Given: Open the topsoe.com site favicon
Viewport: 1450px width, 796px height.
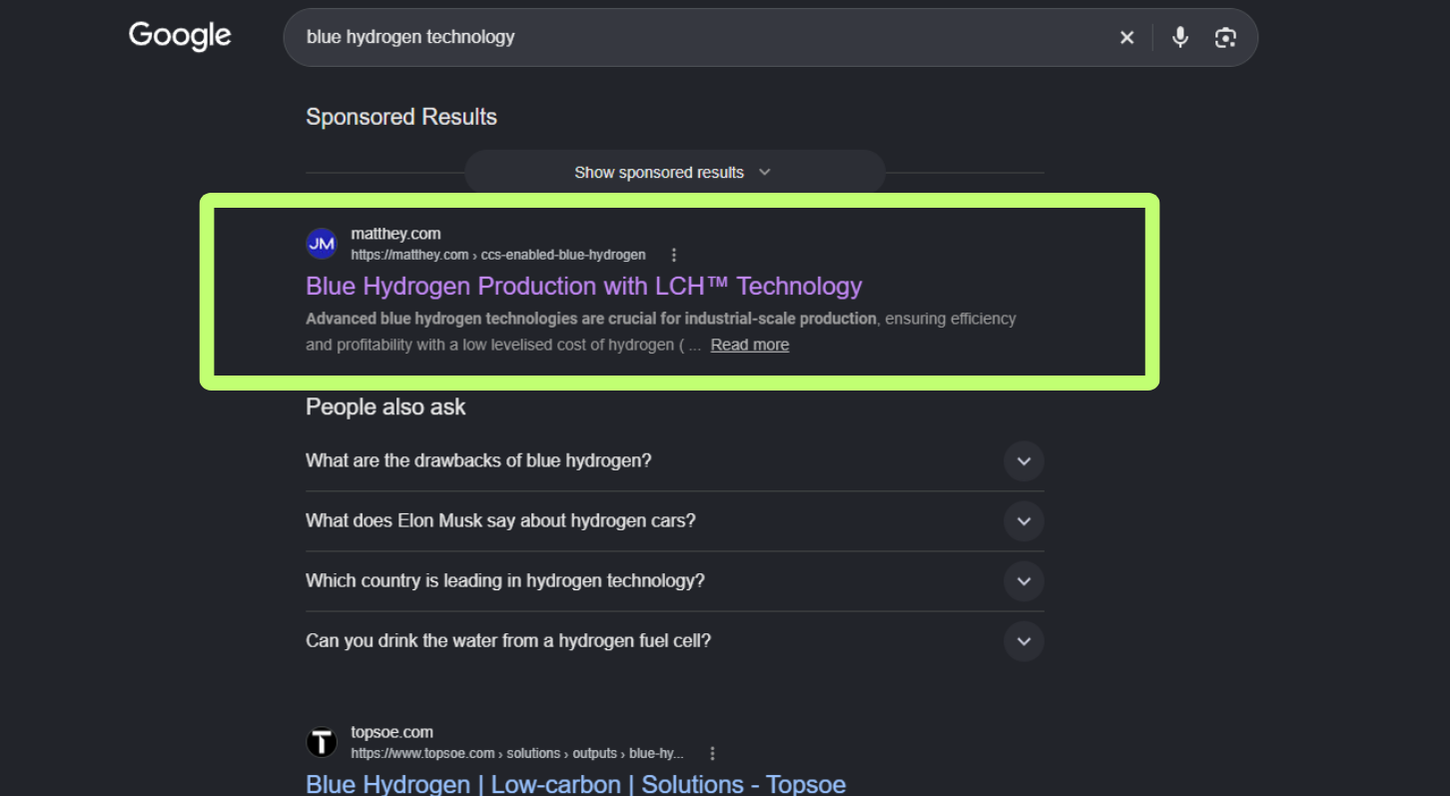Looking at the screenshot, I should coord(322,742).
